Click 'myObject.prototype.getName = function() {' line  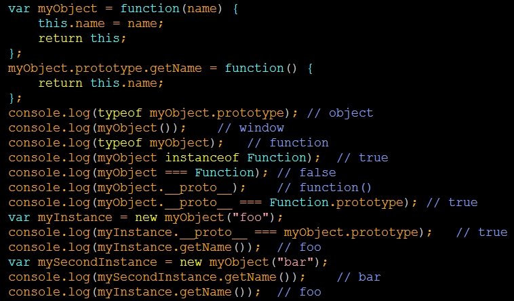(160, 68)
